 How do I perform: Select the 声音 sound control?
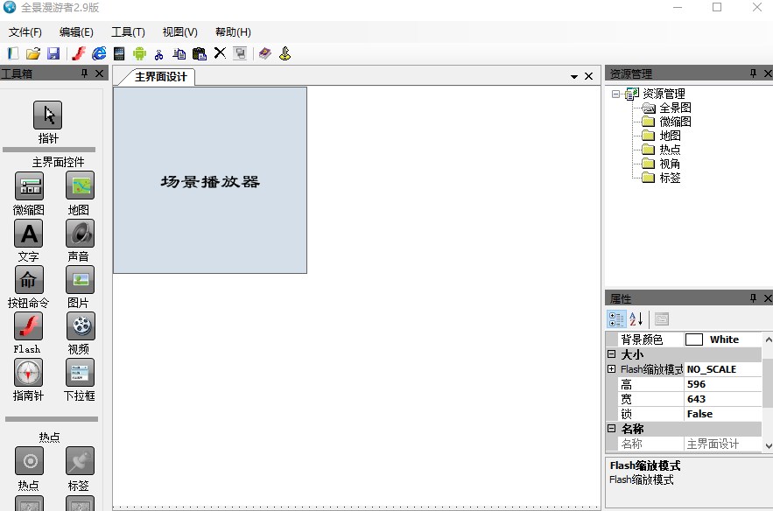click(80, 234)
